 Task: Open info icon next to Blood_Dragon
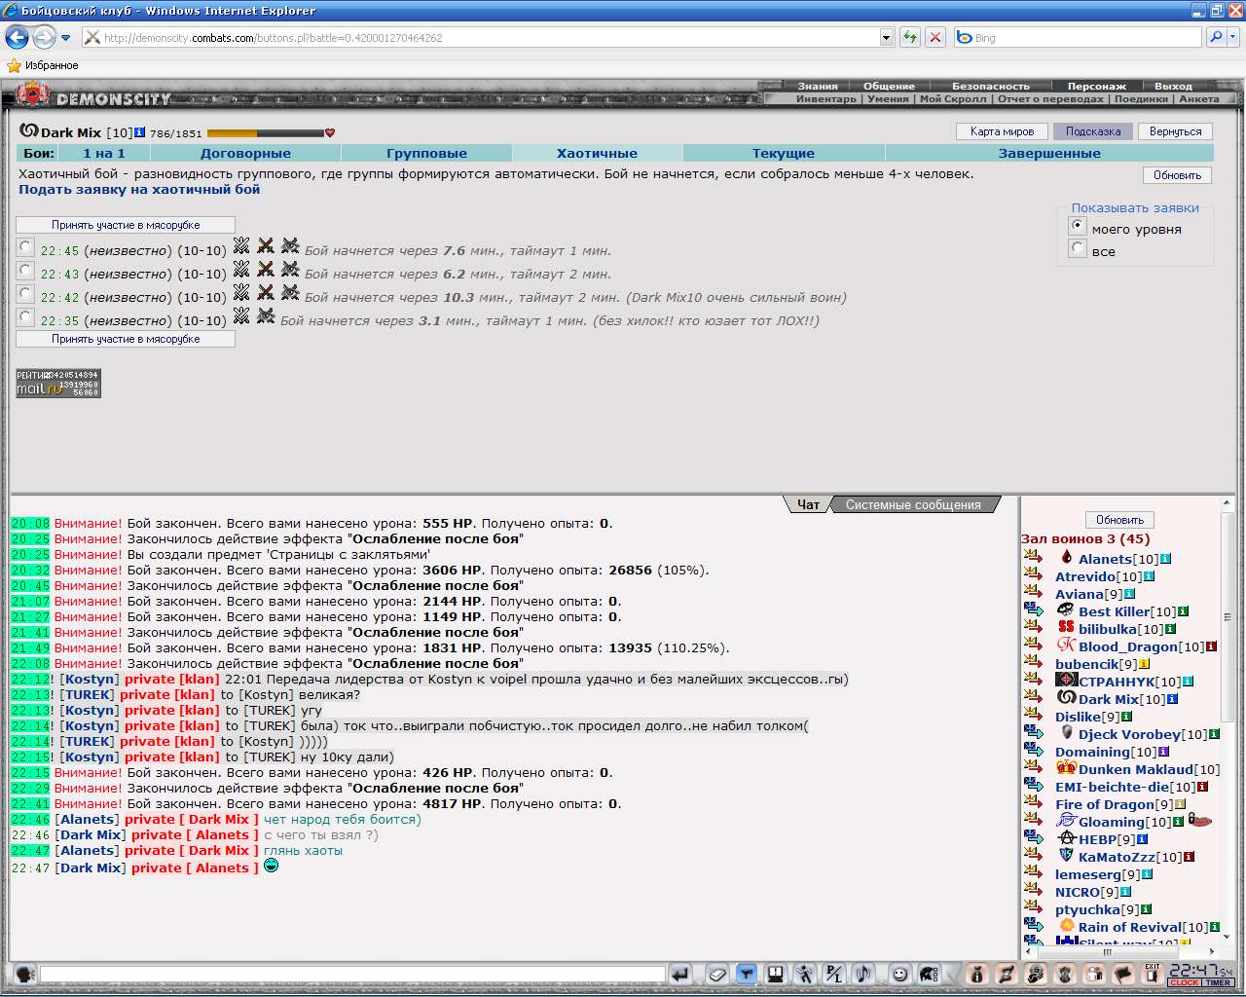1211,646
